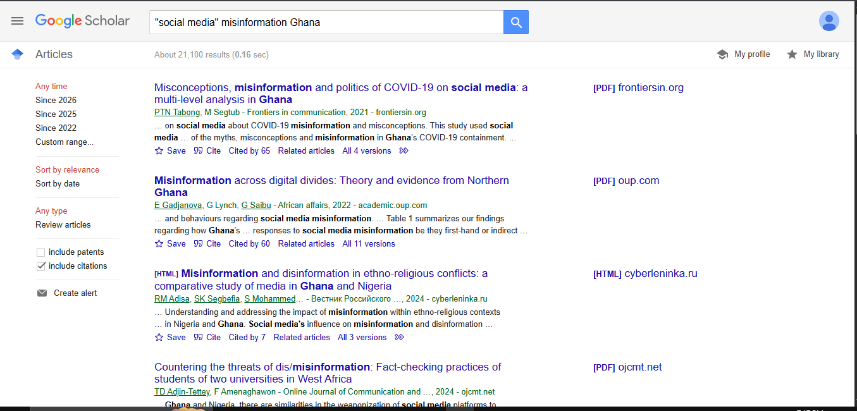Open the My profile link
The width and height of the screenshot is (857, 411).
(x=752, y=54)
